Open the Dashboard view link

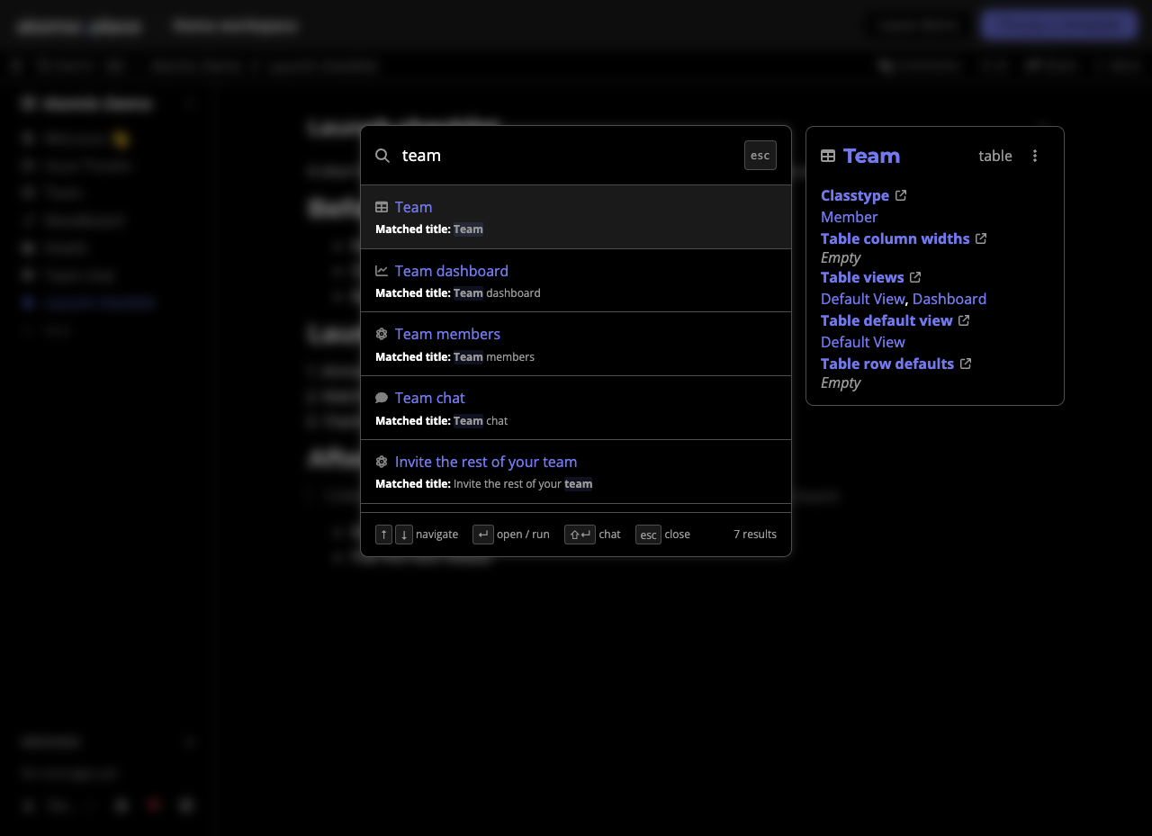pos(949,299)
